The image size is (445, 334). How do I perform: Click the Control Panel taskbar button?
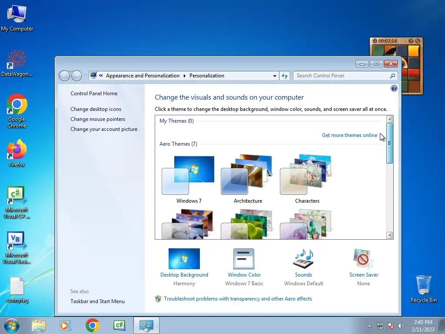[x=146, y=325]
